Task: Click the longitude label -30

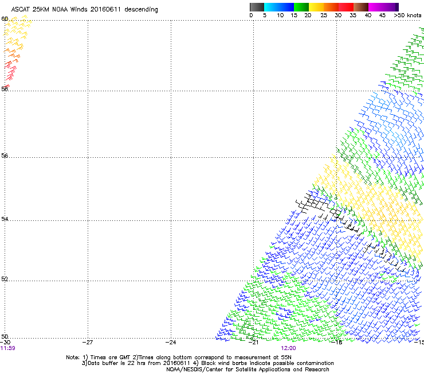Action: pos(5,343)
